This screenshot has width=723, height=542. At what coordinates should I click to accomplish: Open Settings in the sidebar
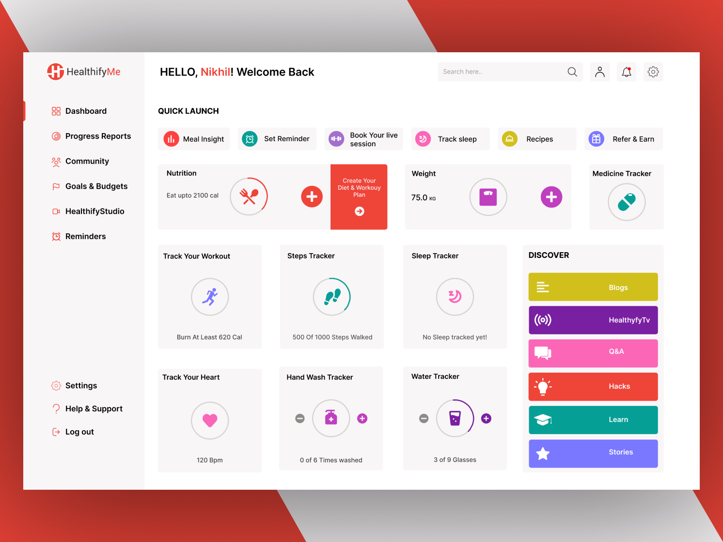tap(75, 386)
